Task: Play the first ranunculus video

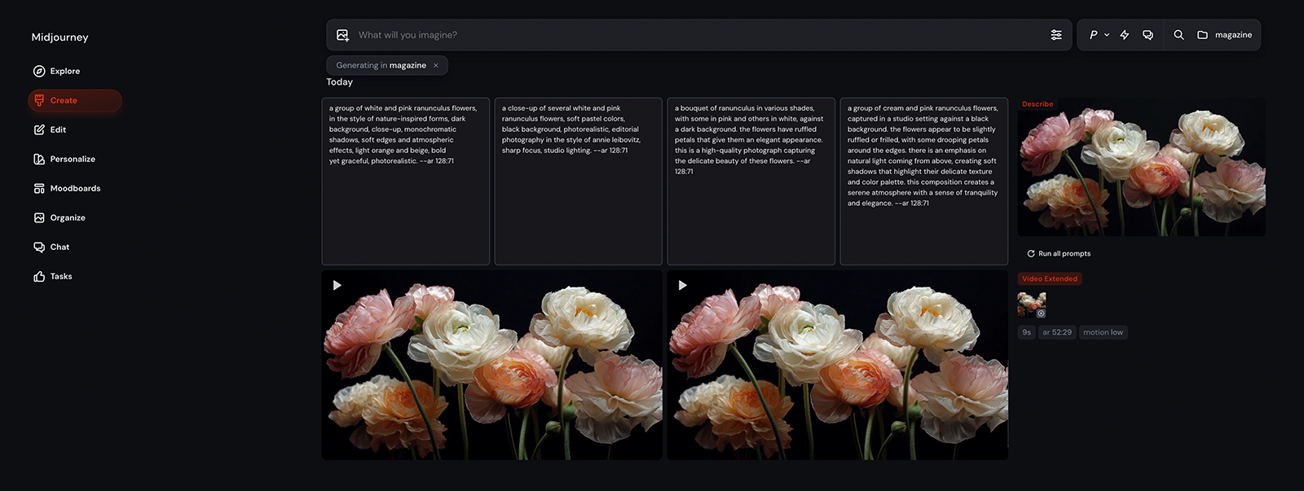Action: pos(337,285)
